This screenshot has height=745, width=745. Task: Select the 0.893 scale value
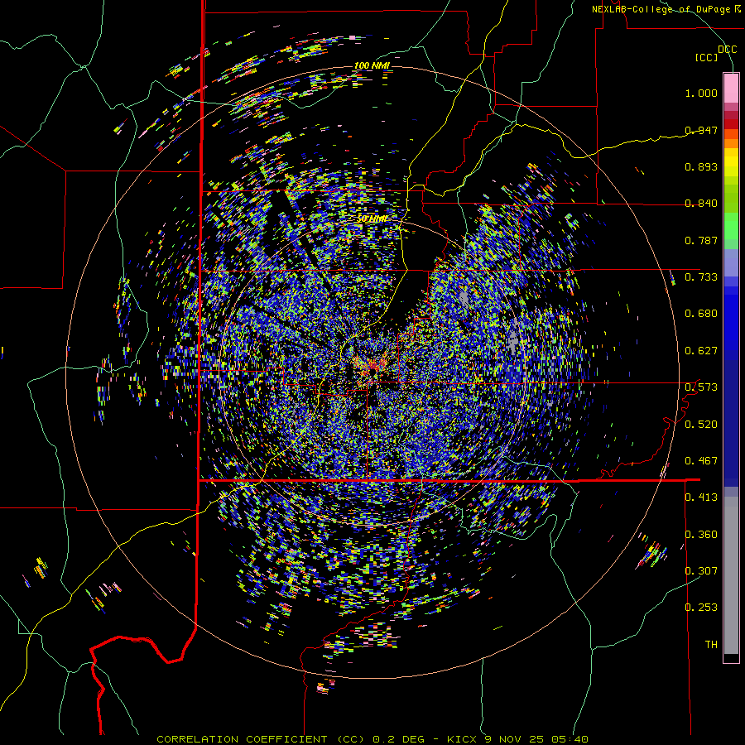701,166
